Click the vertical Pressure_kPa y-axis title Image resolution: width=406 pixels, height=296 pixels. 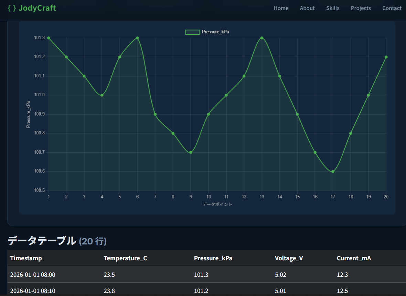pos(29,114)
